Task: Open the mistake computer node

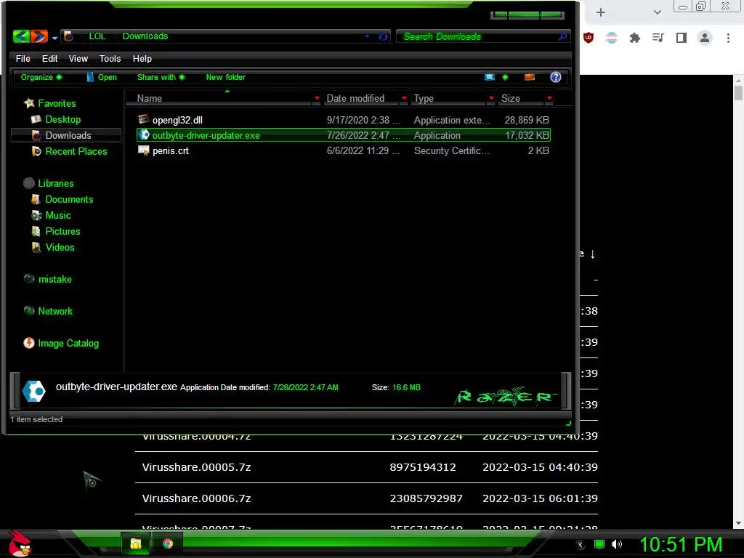Action: click(54, 279)
